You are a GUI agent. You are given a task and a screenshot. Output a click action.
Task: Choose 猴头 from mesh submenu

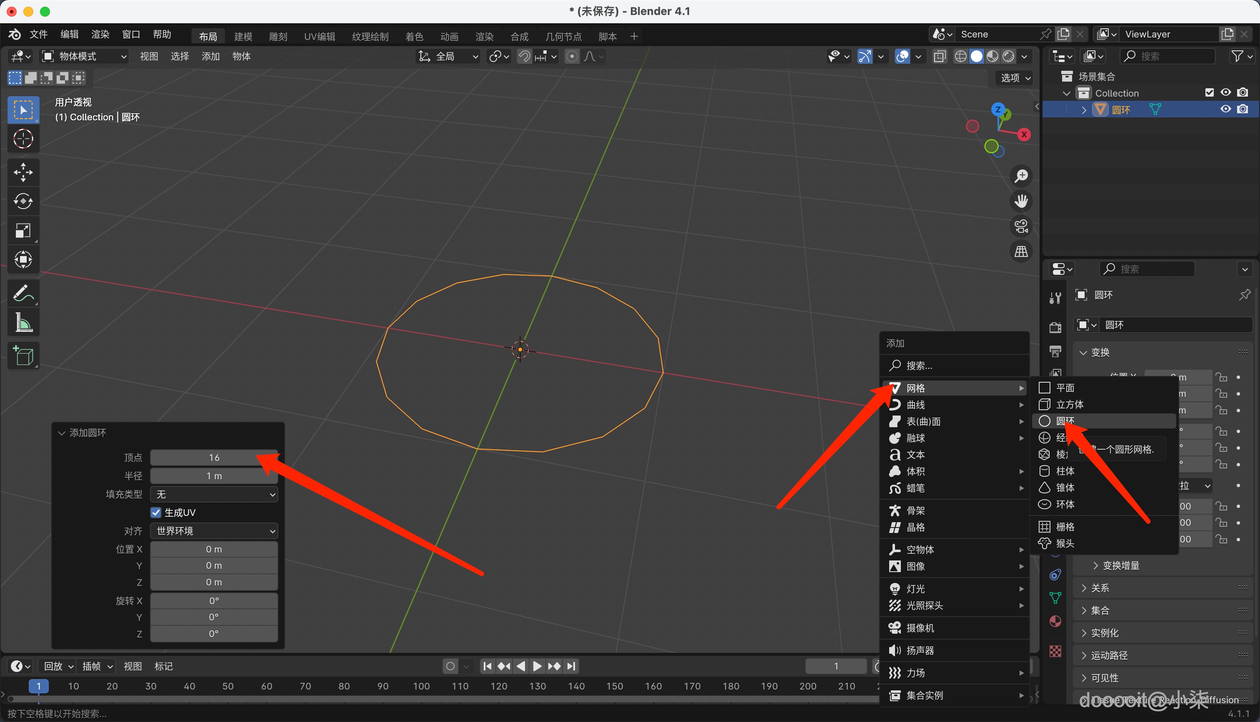[x=1065, y=543]
